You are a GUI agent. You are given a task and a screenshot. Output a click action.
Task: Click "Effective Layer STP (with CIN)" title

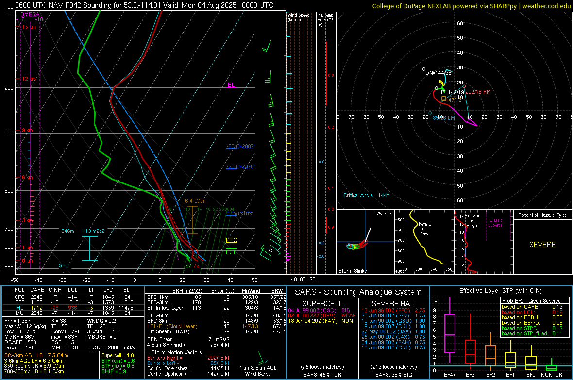click(x=501, y=291)
